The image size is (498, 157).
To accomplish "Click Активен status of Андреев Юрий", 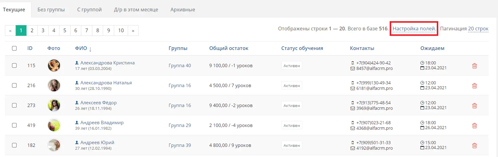I will pos(291,145).
